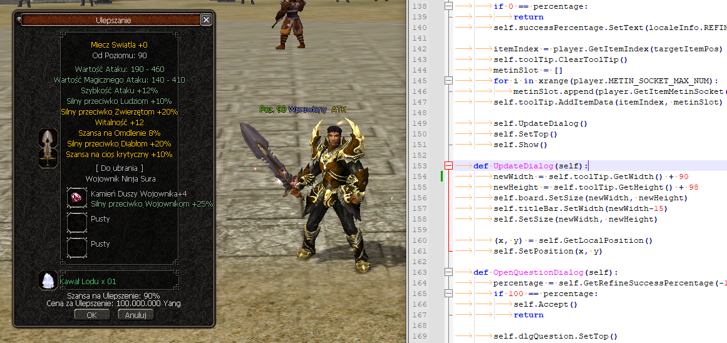This screenshot has height=343, width=727.
Task: Confirm the upgrade with the OK button
Action: [91, 315]
